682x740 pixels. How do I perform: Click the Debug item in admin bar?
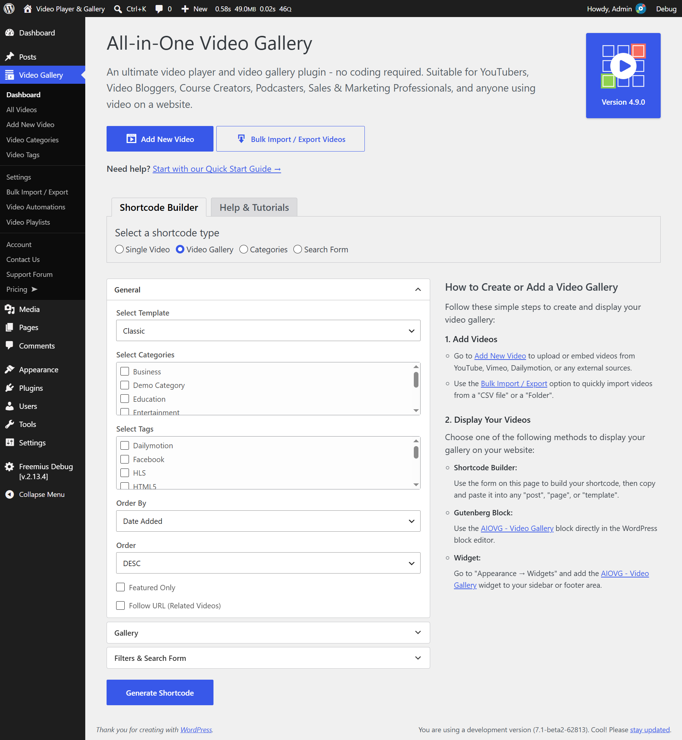[x=666, y=9]
